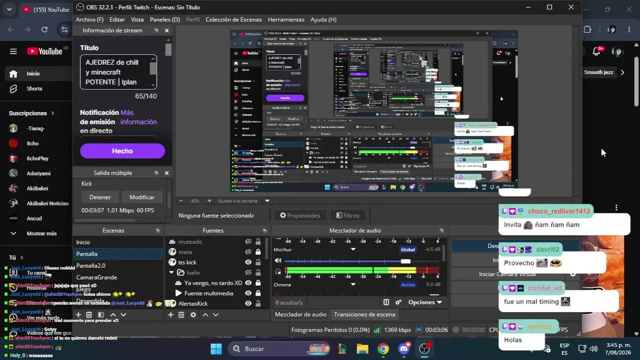The width and height of the screenshot is (640, 360).
Task: Open the Paneles (D) menu
Action: tap(165, 19)
